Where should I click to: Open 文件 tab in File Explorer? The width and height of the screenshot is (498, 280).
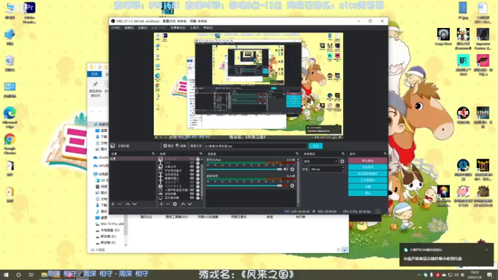[x=95, y=74]
